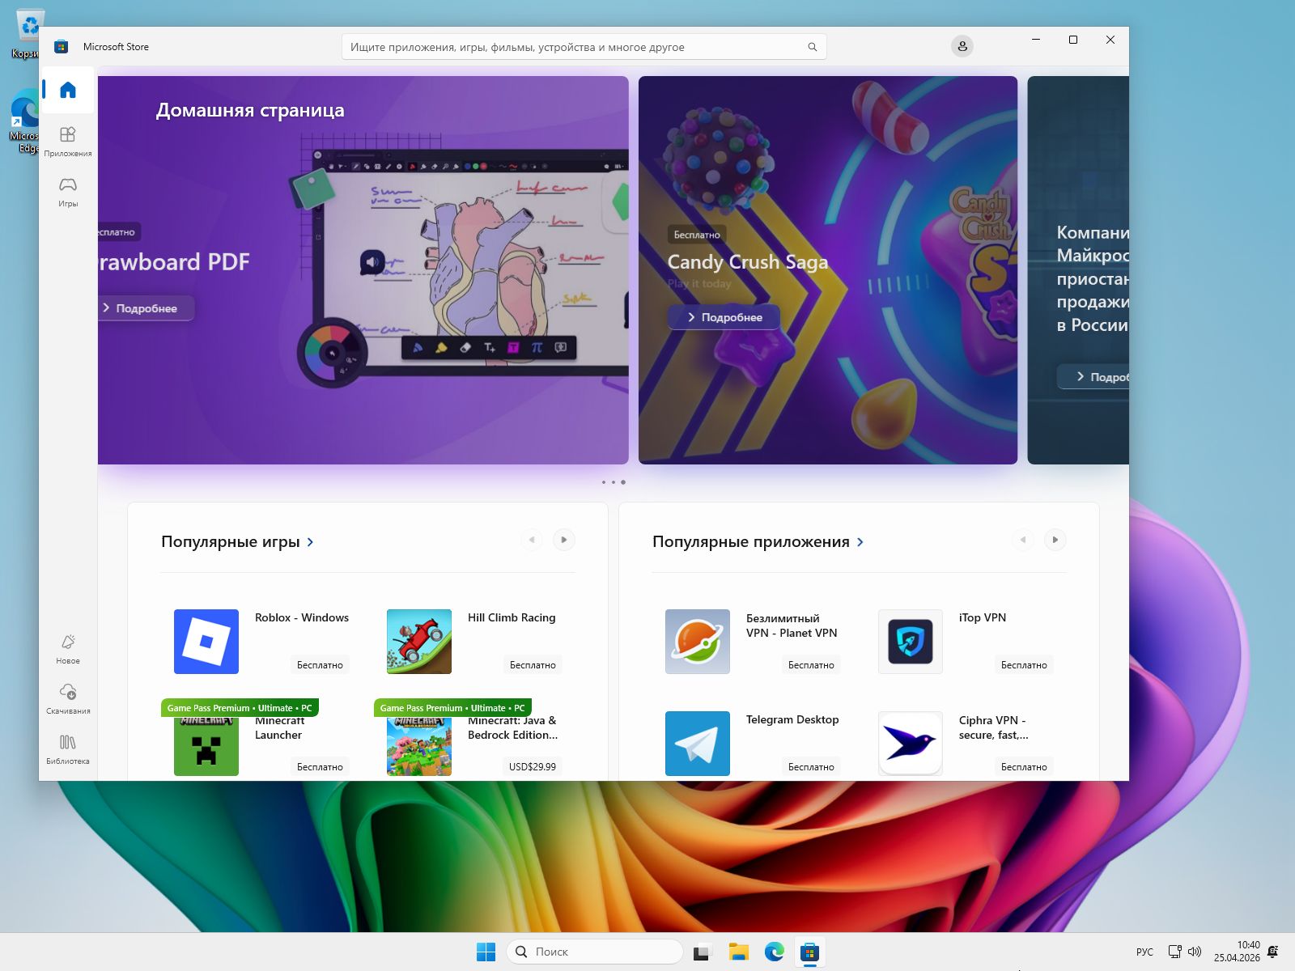Open the Hill Climb Racing tile
Image resolution: width=1295 pixels, height=971 pixels.
pos(419,642)
